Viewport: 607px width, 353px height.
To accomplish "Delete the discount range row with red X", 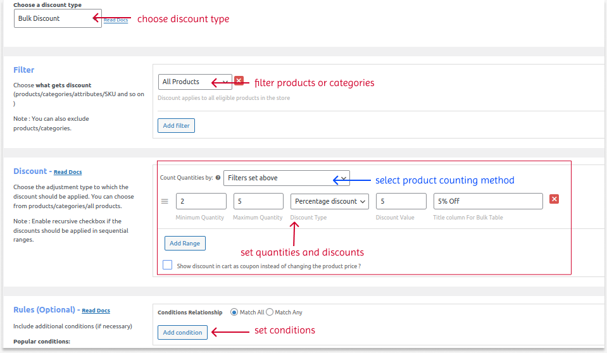I will [x=554, y=199].
